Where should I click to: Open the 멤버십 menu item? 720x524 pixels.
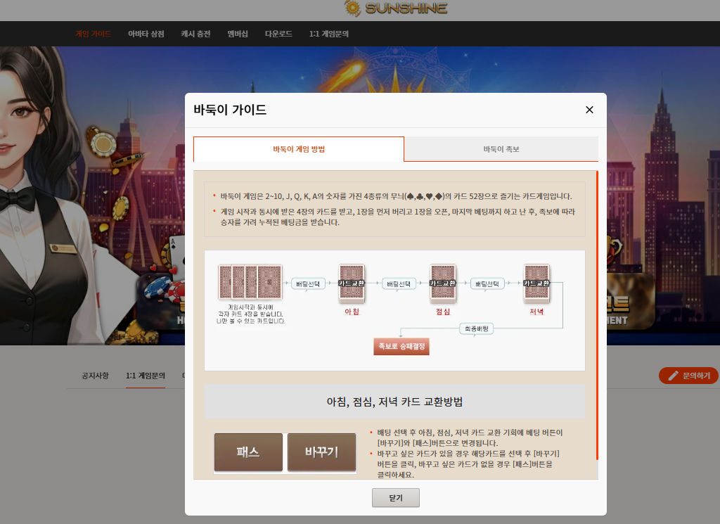click(x=238, y=34)
